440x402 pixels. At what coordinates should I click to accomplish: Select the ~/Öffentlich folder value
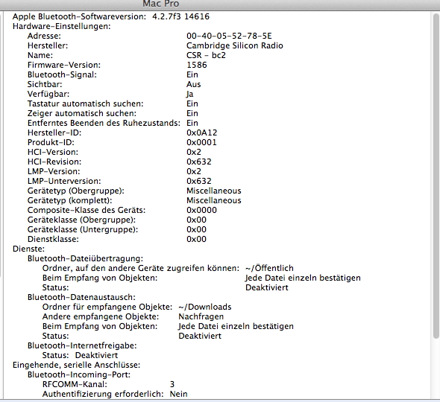click(269, 268)
